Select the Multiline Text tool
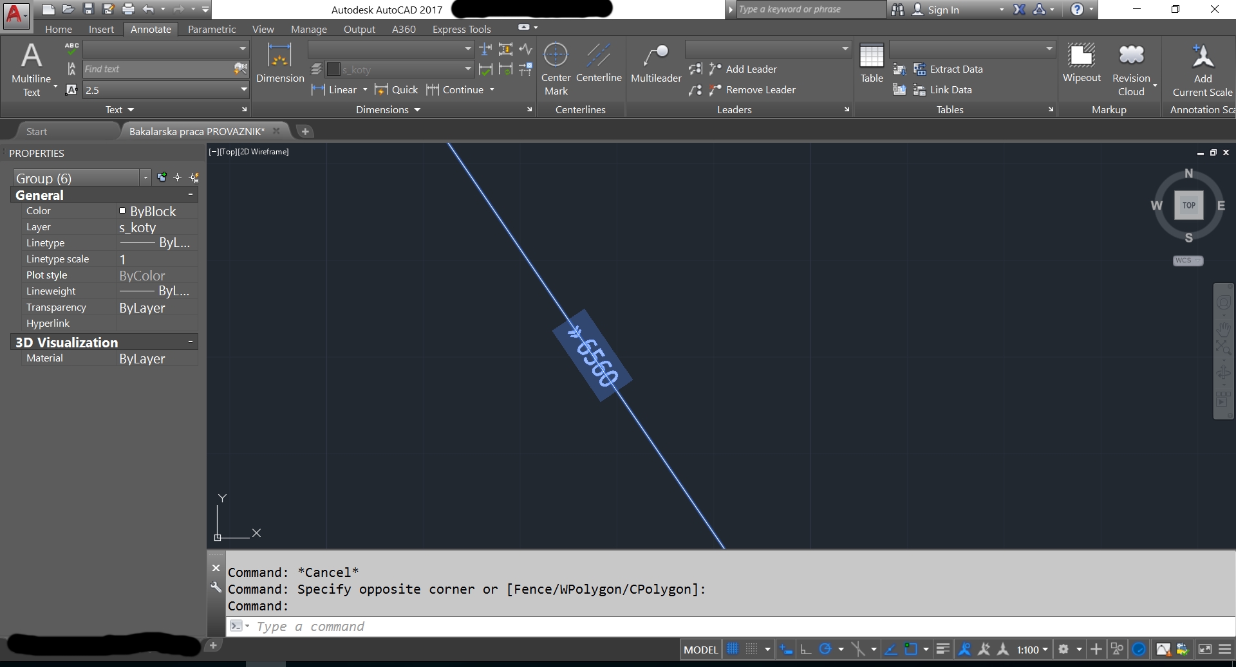This screenshot has width=1236, height=667. [x=32, y=69]
